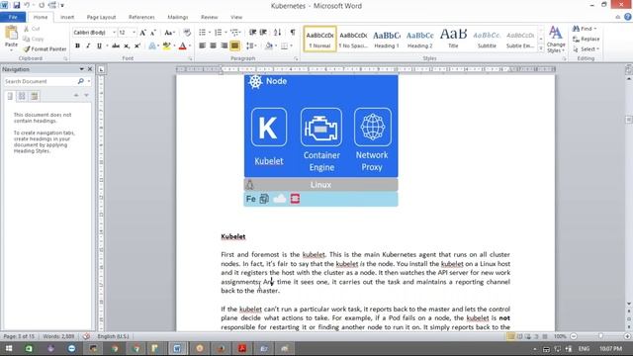Click the zoom slider handle
This screenshot has height=356, width=633.
pyautogui.click(x=600, y=336)
